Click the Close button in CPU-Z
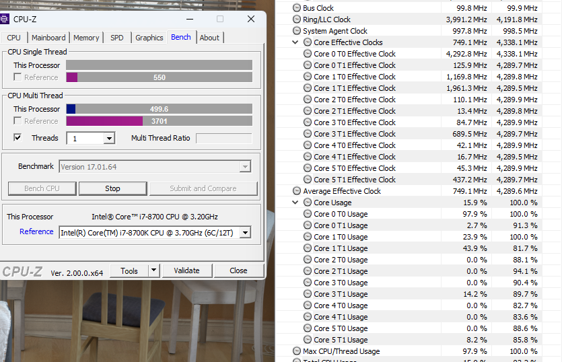Image resolution: width=562 pixels, height=362 pixels. pyautogui.click(x=238, y=270)
